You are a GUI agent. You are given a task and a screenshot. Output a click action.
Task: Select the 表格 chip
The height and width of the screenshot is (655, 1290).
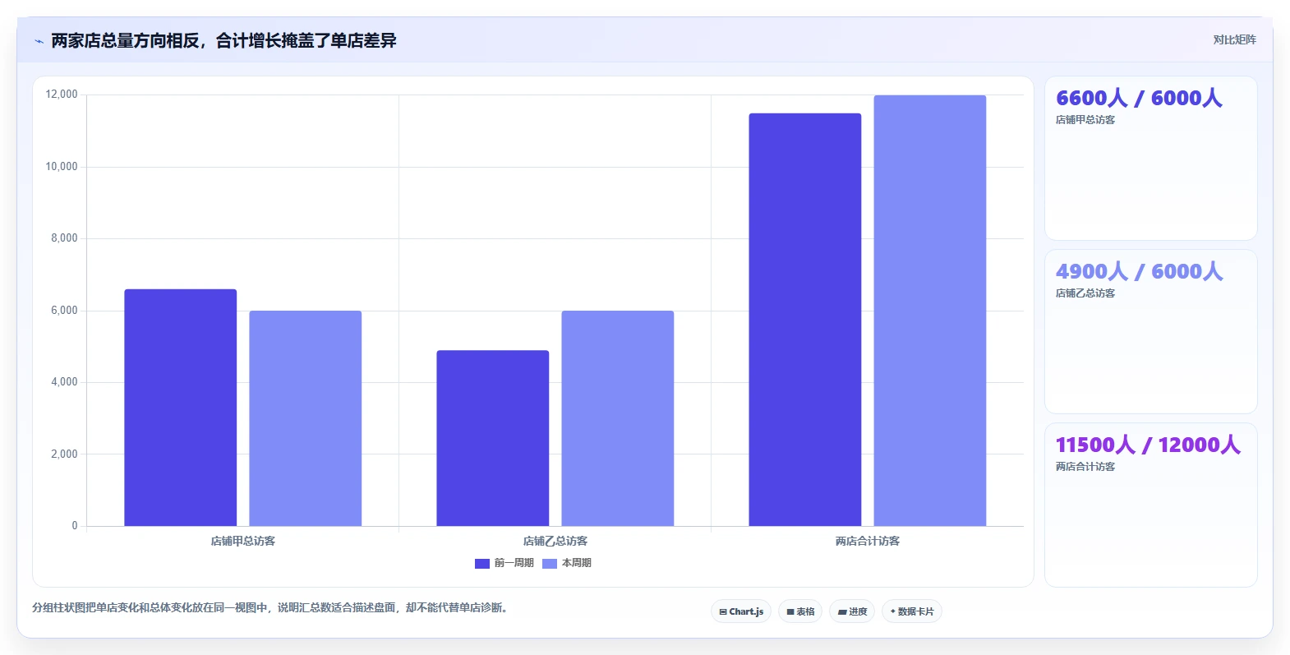pos(800,611)
